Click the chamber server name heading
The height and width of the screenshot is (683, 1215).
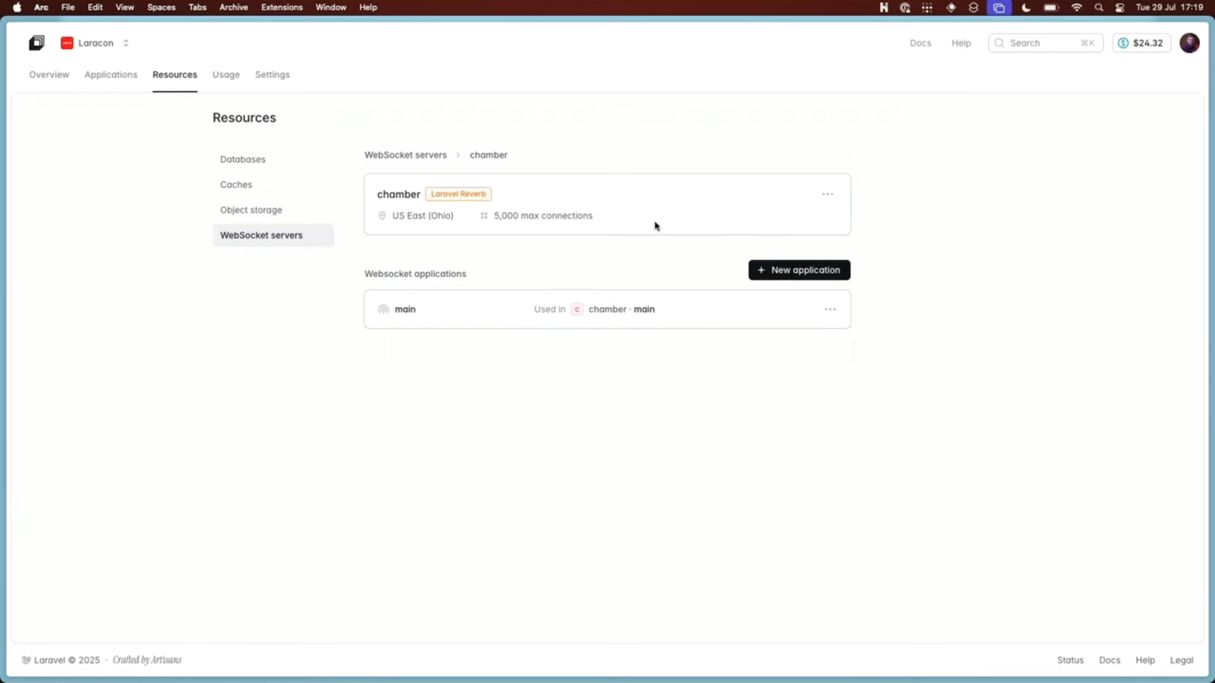coord(398,194)
